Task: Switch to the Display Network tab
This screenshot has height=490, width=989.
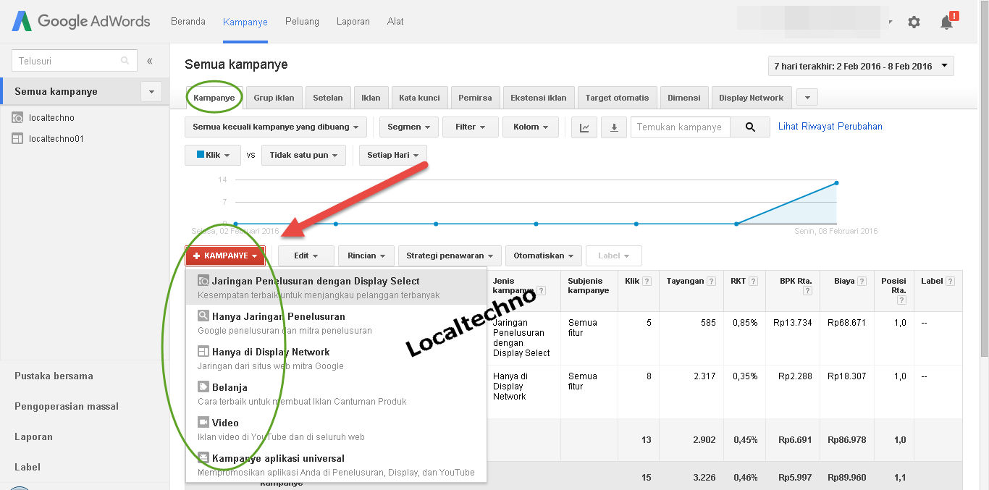Action: tap(752, 98)
